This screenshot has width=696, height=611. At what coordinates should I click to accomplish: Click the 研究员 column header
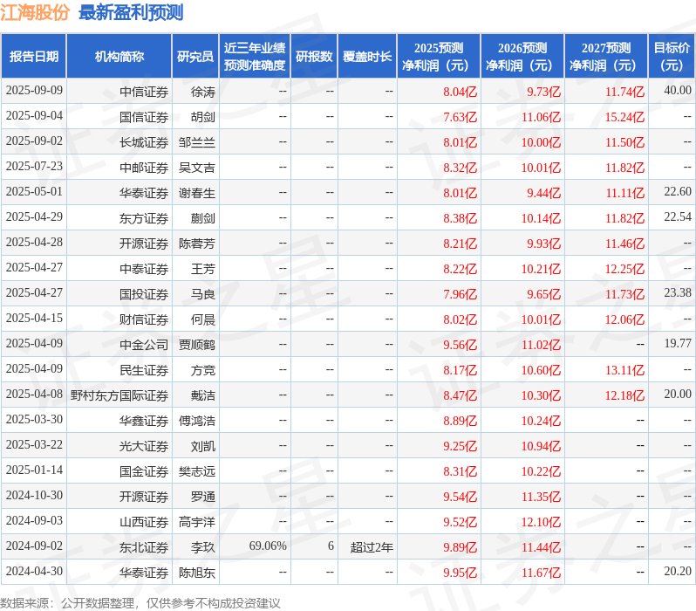click(195, 57)
